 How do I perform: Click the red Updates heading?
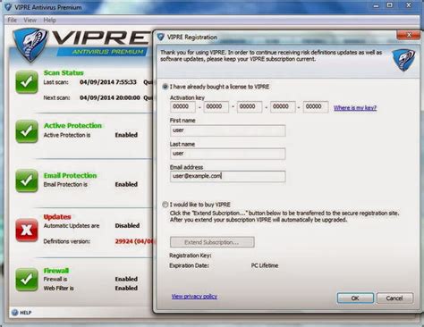pos(57,217)
